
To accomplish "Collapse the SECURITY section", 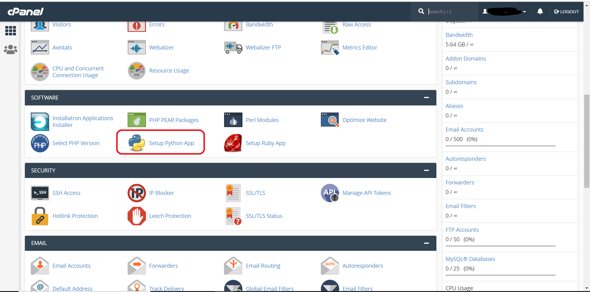I will 427,170.
